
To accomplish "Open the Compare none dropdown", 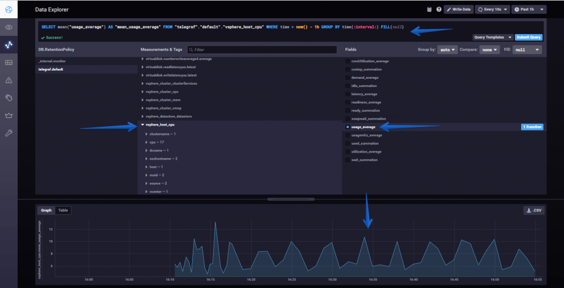I will click(x=489, y=50).
